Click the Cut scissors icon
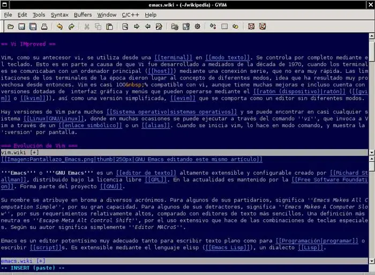This screenshot has height=275, width=375. 87,27
